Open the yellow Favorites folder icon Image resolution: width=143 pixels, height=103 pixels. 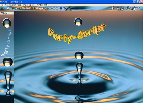tap(12, 8)
